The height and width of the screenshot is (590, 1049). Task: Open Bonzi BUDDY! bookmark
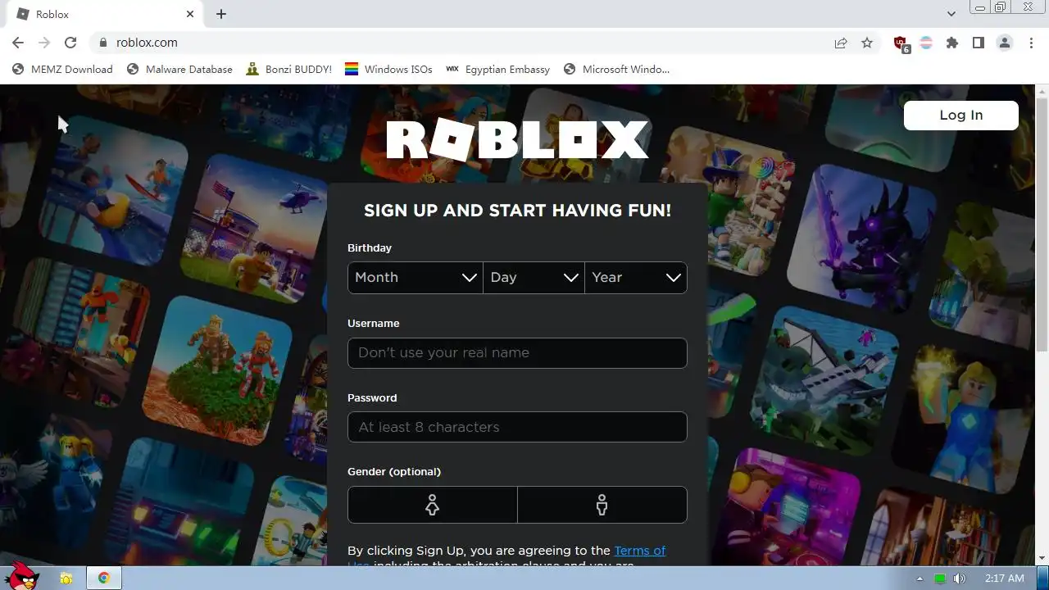288,70
